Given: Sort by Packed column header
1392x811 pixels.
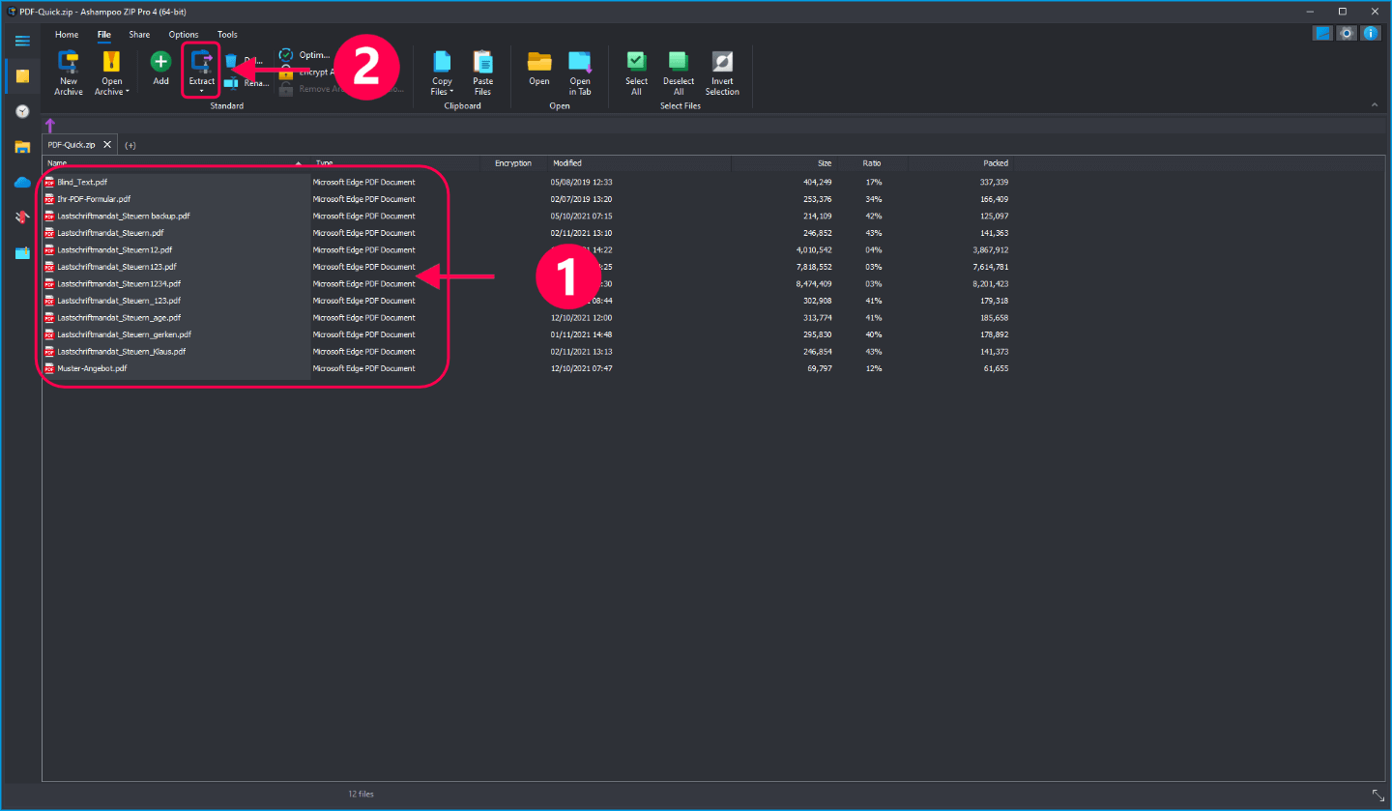Looking at the screenshot, I should [x=996, y=163].
